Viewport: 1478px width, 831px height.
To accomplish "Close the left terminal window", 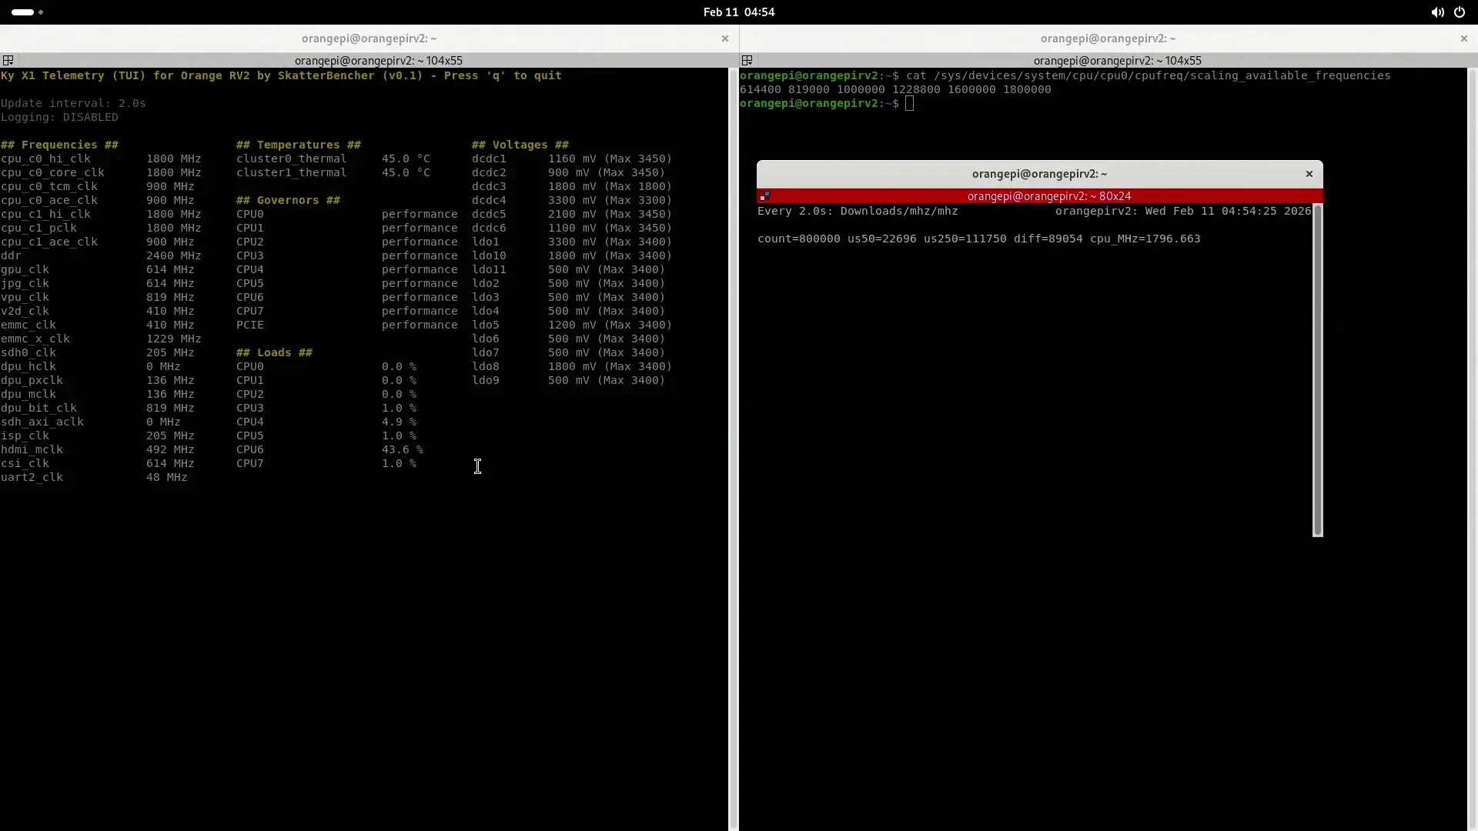I will [x=724, y=38].
